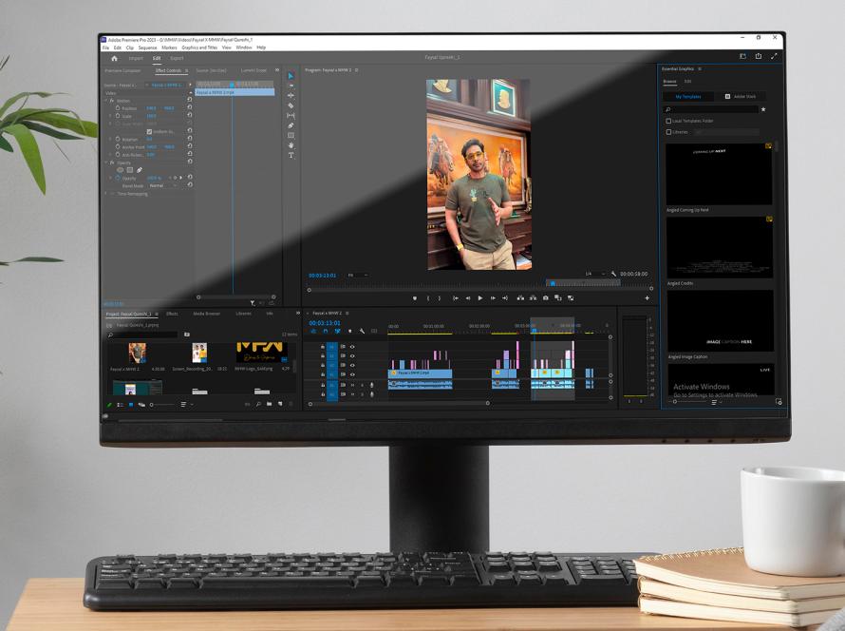Screen dimensions: 845x631
Task: Tick the Libraries checkbox
Action: coord(668,132)
